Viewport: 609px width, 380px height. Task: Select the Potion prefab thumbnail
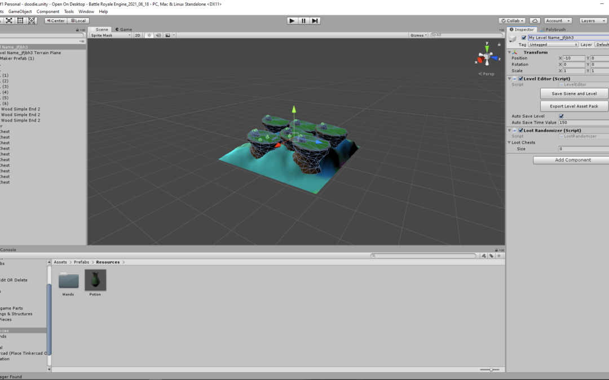95,280
